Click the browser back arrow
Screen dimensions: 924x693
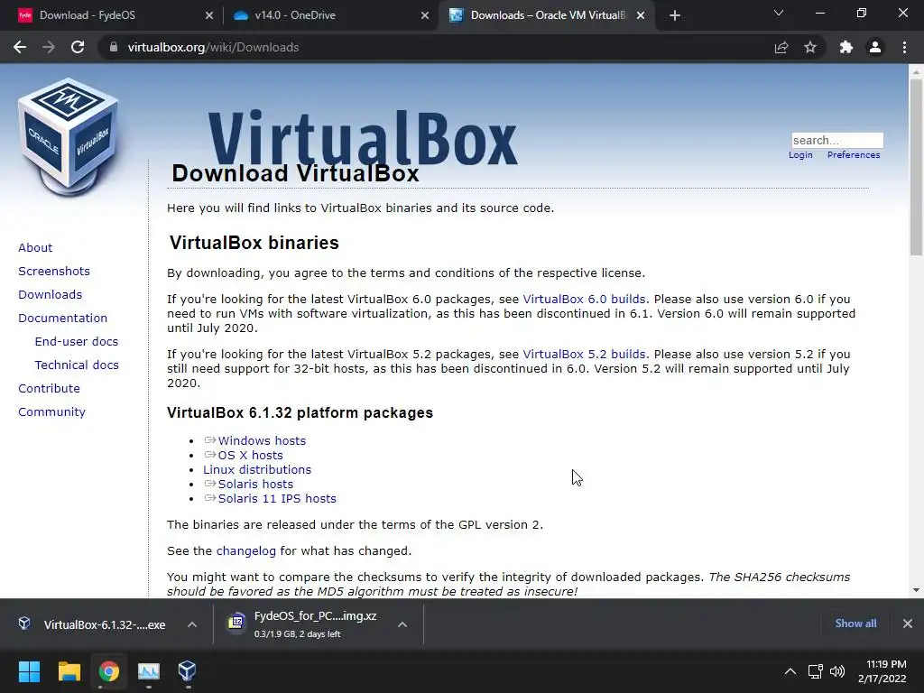coord(20,47)
